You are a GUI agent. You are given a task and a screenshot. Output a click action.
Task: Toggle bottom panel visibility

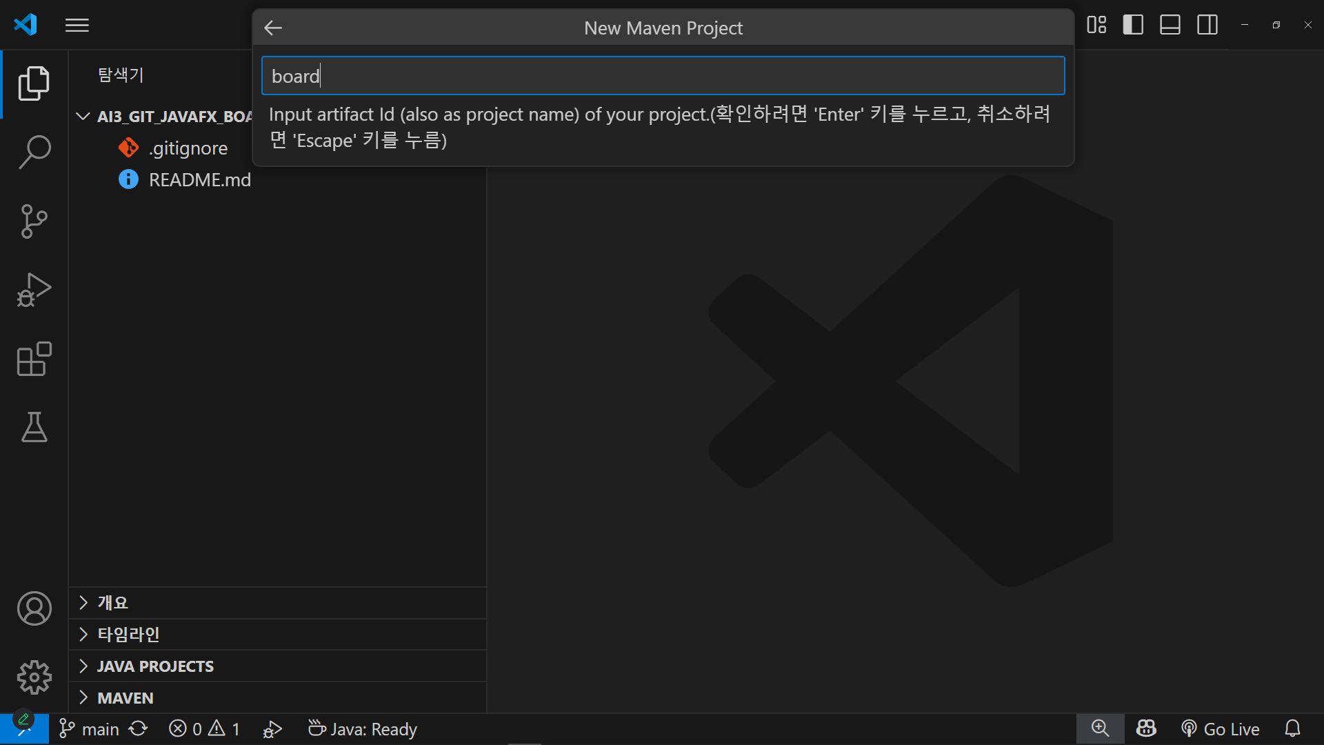pyautogui.click(x=1170, y=25)
